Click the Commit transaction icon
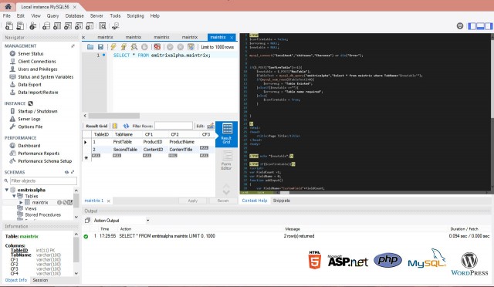494x287 pixels. click(170, 47)
